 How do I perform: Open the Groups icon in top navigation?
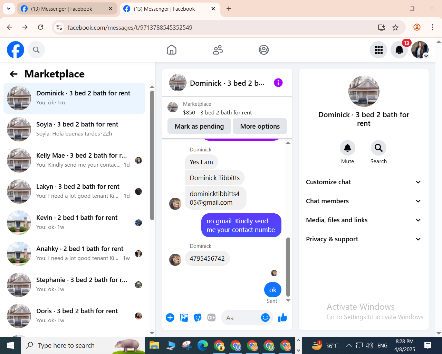click(264, 50)
